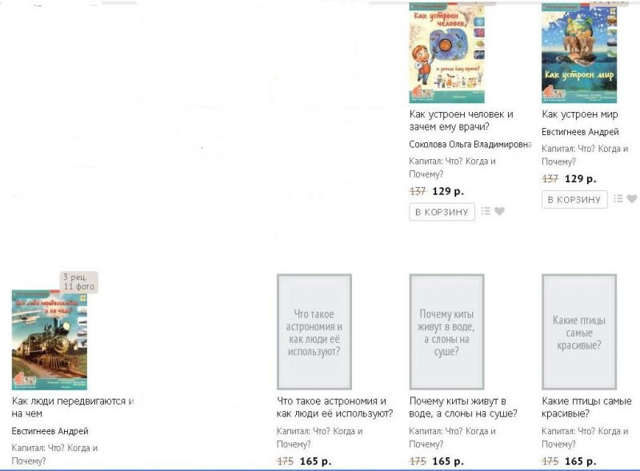Image resolution: width=640 pixels, height=471 pixels.
Task: Click the '3 рец. 11 фото' reviews badge
Action: (x=78, y=281)
